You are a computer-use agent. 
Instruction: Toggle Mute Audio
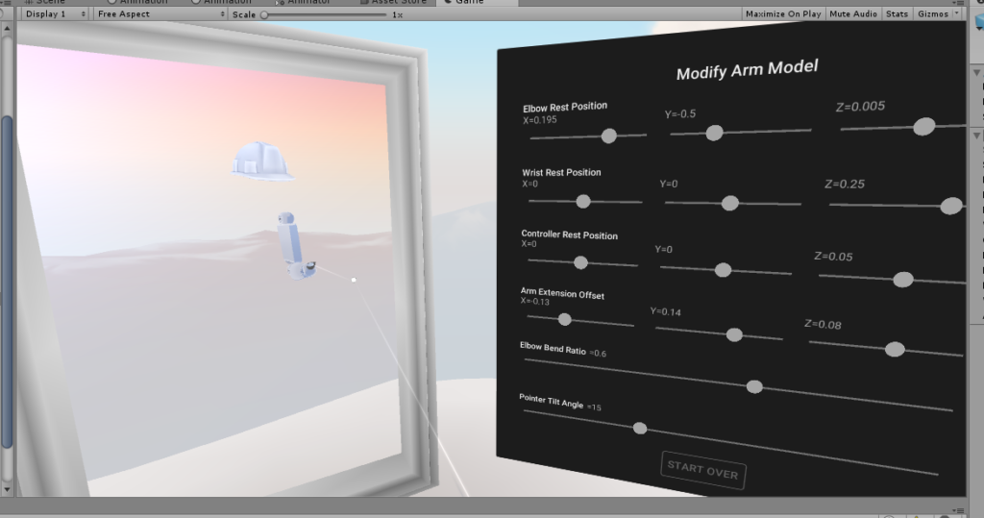click(853, 13)
